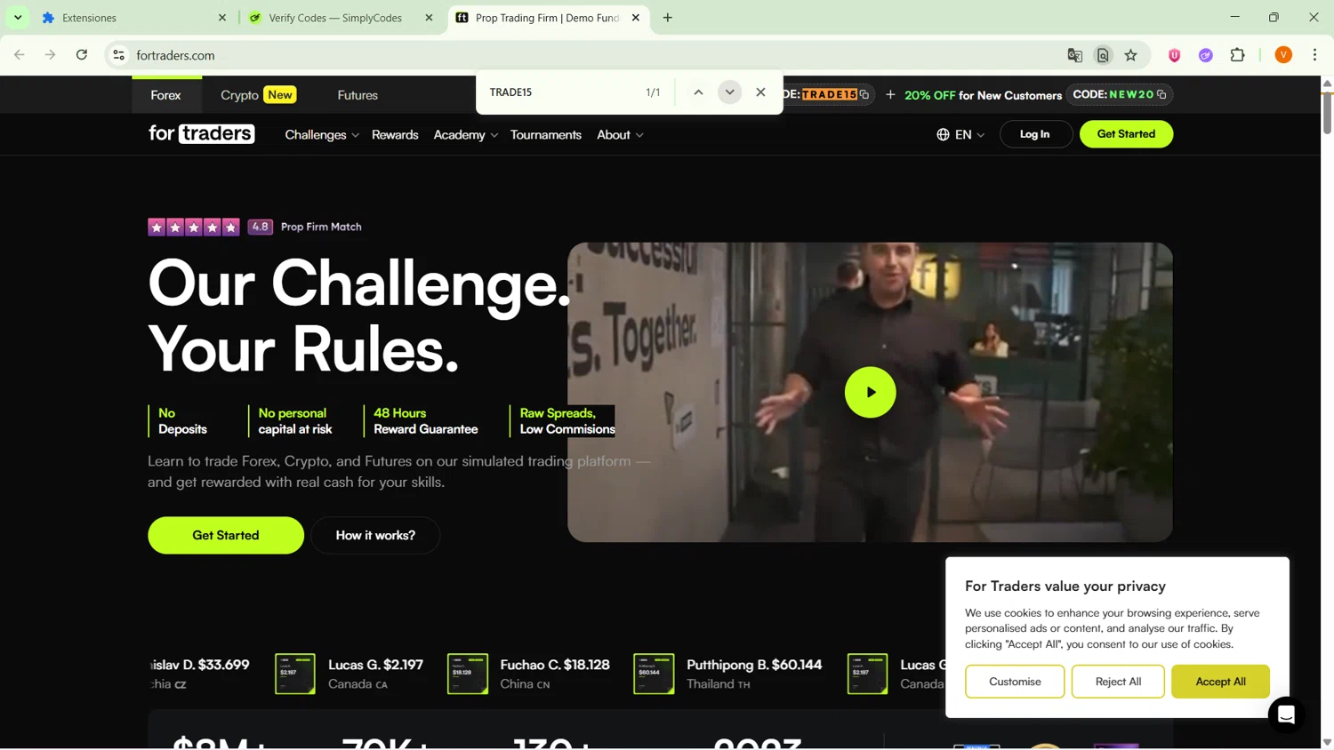Click the find-in-page TRADE15 input
This screenshot has width=1334, height=750.
(560, 92)
